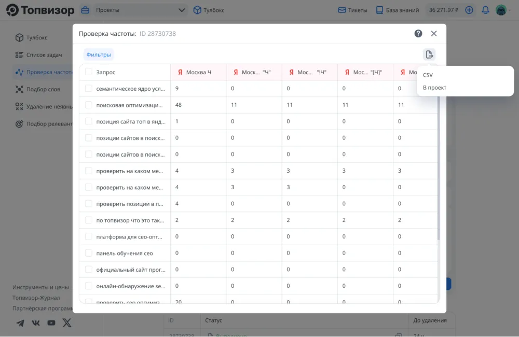Viewport: 519px width, 337px height.
Task: Open the YouTube social icon
Action: click(x=51, y=323)
